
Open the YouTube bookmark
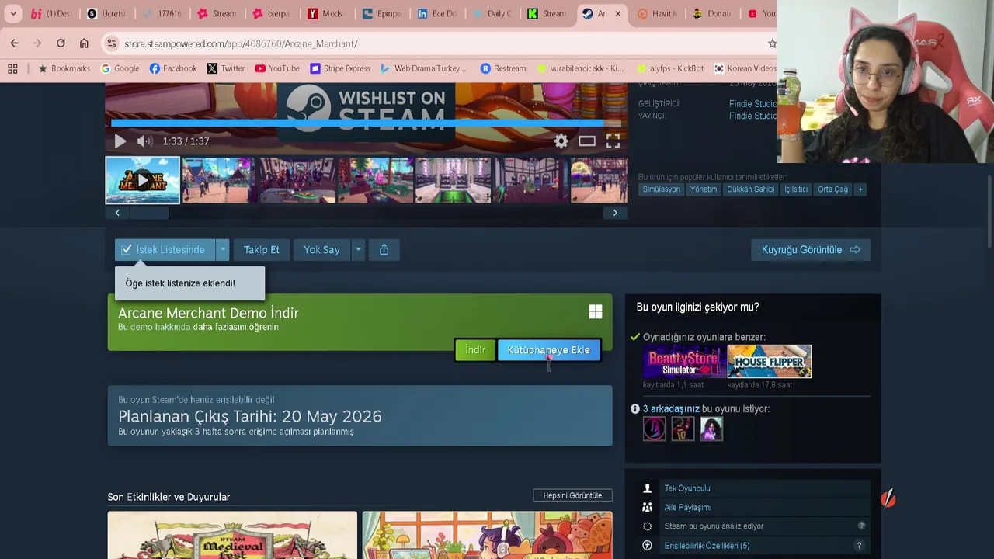(x=276, y=68)
